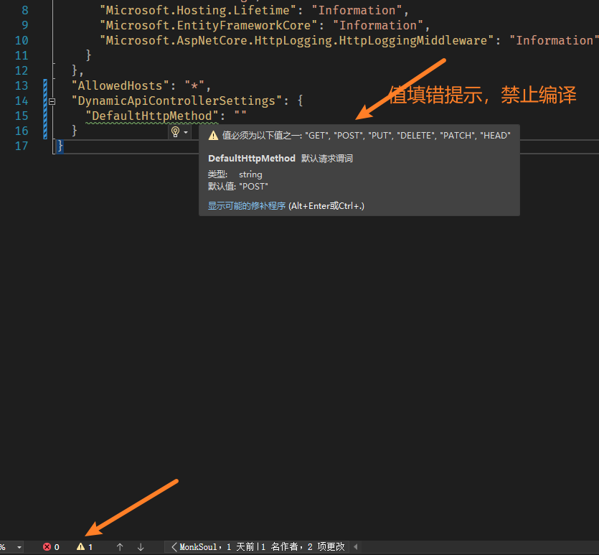Click the lightbulb quick actions icon

(174, 132)
